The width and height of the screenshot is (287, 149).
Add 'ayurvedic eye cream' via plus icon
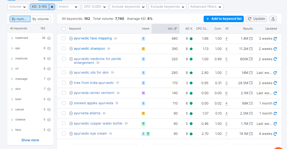pyautogui.click(x=71, y=134)
